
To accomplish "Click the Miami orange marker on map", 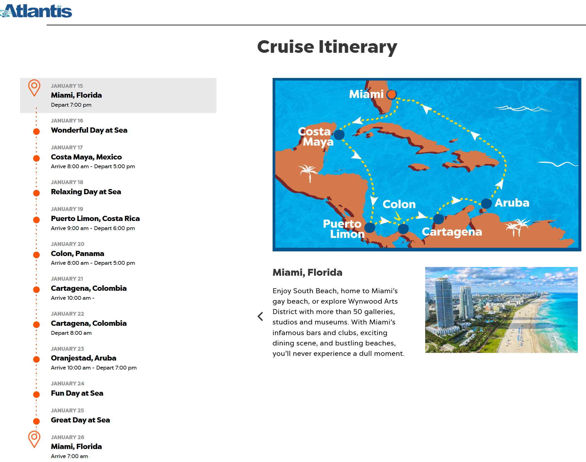I will tap(391, 95).
